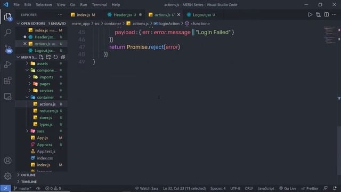
Task: Click errors and warnings count in status bar
Action: point(53,188)
